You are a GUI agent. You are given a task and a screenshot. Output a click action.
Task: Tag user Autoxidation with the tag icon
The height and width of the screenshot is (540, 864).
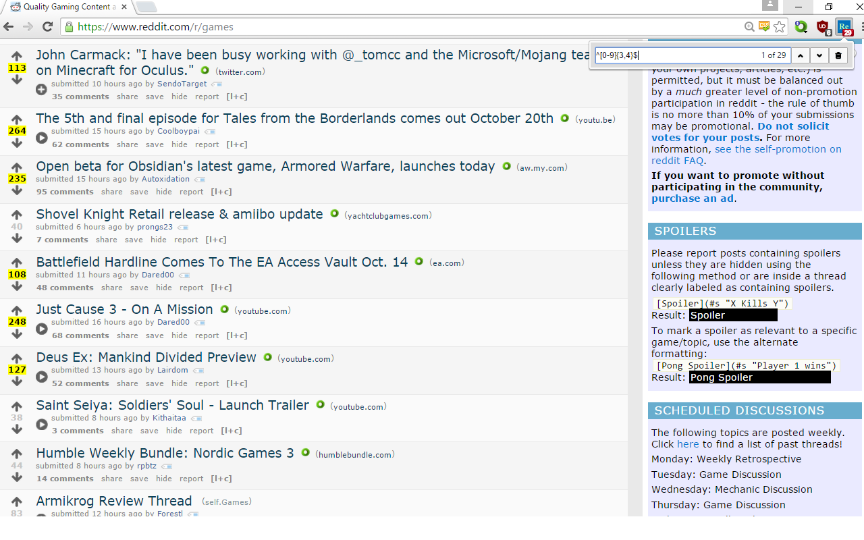point(200,180)
